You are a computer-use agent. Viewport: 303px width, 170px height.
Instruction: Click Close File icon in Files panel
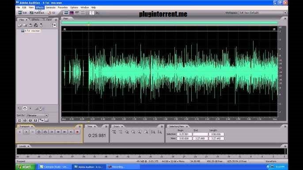25,25
